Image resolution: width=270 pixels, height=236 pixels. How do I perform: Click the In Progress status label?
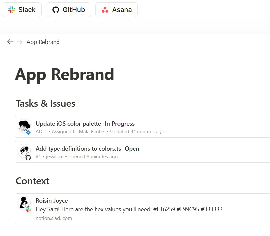[120, 124]
